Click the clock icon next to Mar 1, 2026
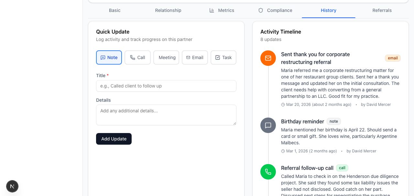The image size is (414, 196). [283, 151]
